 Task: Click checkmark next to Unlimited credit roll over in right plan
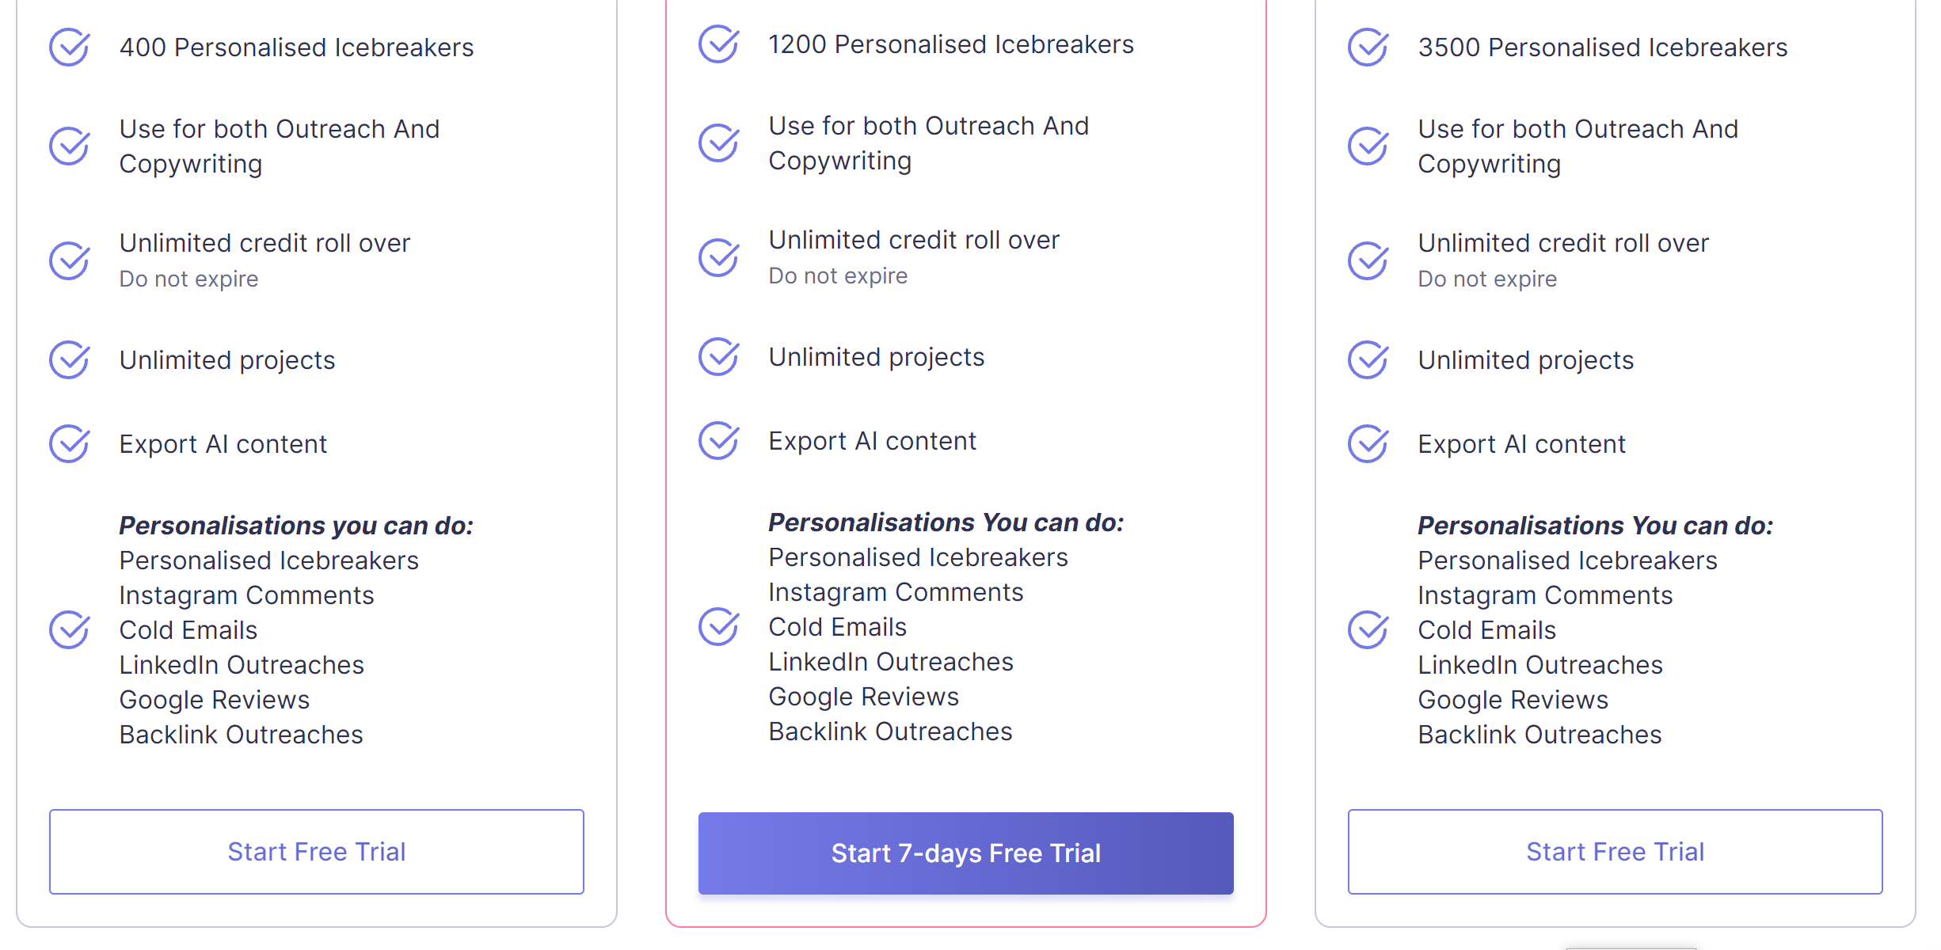(x=1368, y=260)
